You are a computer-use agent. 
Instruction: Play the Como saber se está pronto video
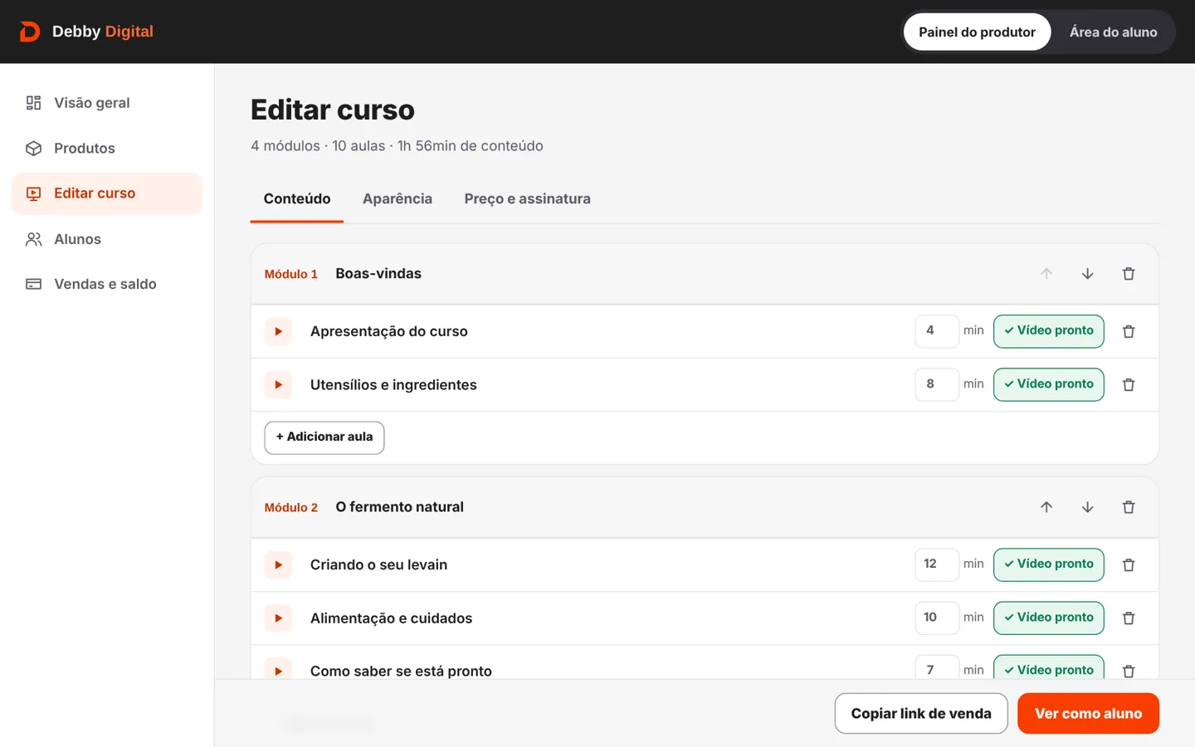(278, 669)
